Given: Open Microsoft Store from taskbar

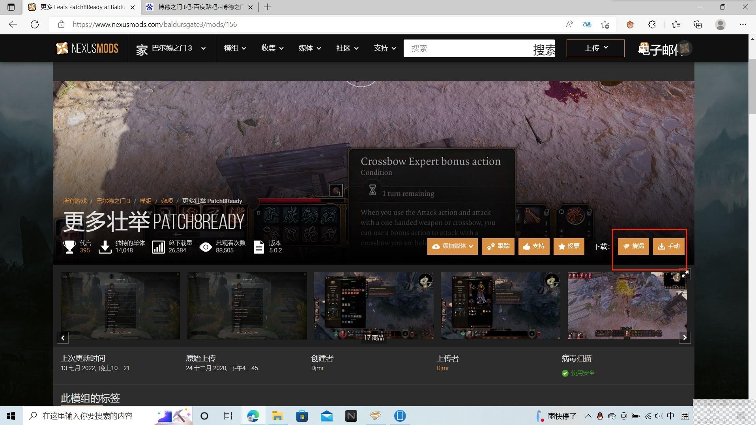Looking at the screenshot, I should coord(302,416).
